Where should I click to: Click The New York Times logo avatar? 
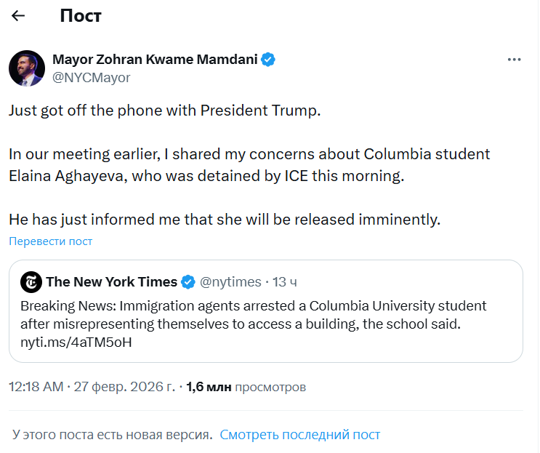click(31, 282)
